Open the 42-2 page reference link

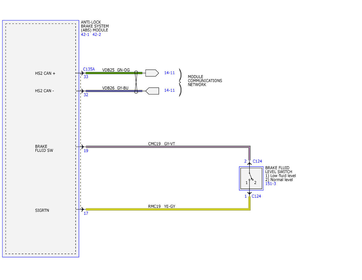pos(97,34)
